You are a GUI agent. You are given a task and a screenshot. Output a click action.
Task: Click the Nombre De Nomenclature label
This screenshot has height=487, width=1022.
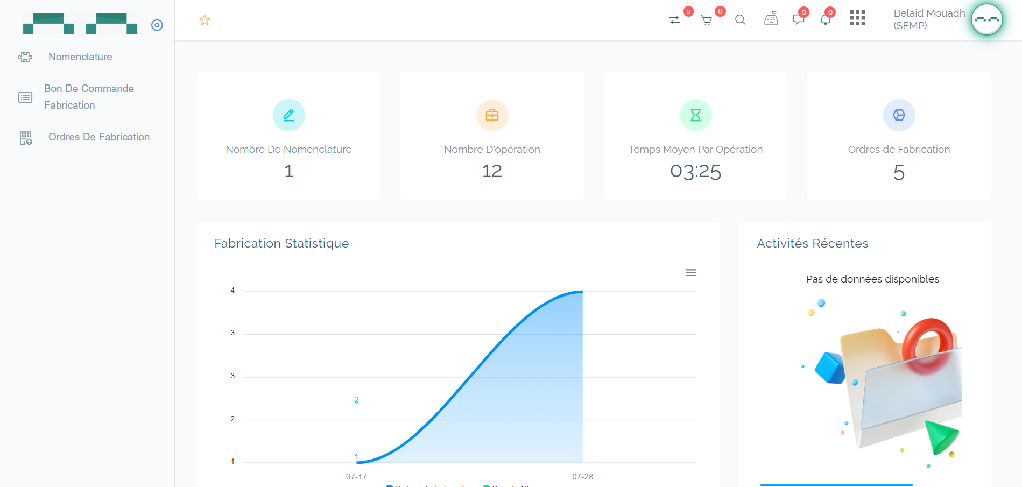[289, 150]
